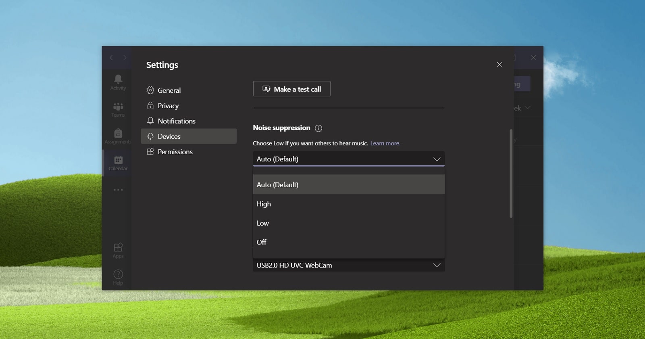Click the settings panel scrollbar

click(511, 174)
